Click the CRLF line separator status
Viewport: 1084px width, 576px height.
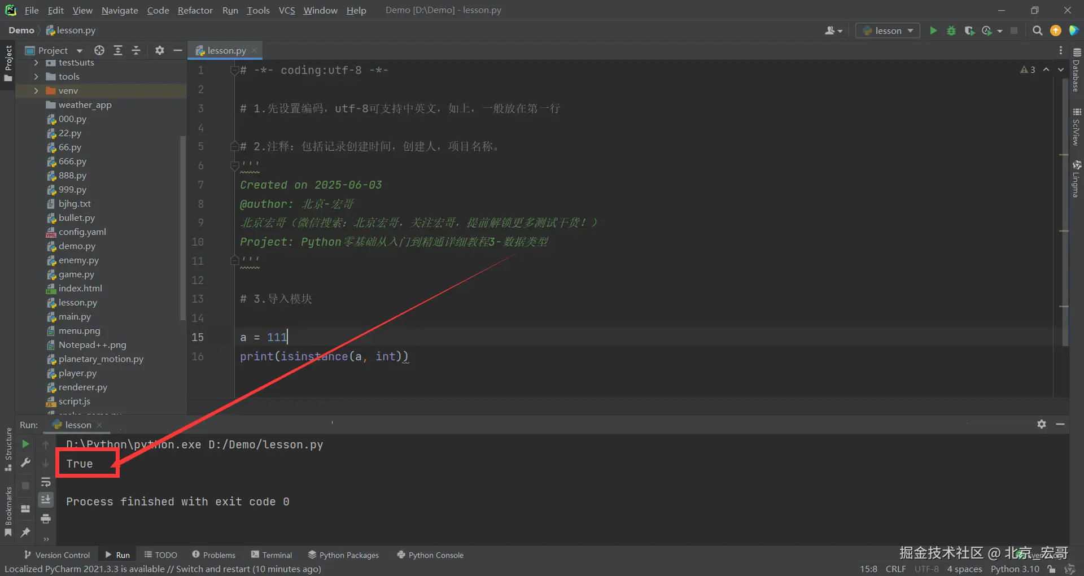[895, 569]
